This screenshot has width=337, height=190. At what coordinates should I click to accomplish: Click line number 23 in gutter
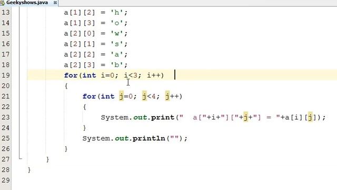[x=6, y=117]
